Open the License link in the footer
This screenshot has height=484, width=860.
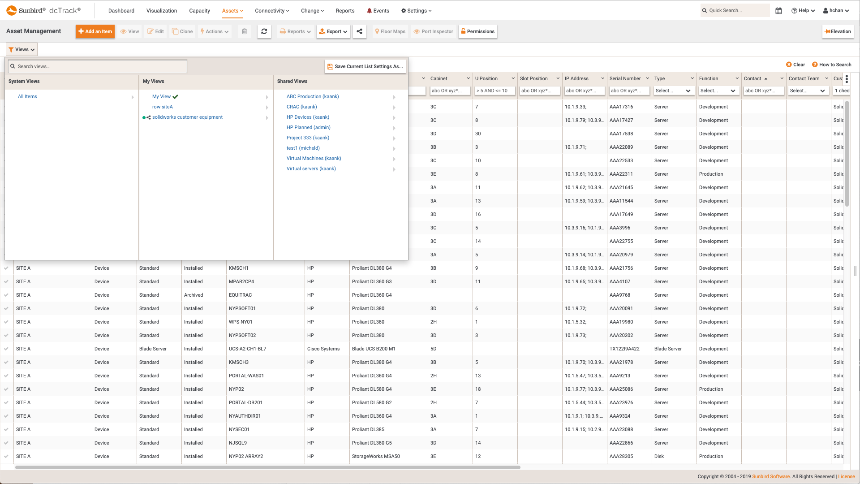[846, 476]
